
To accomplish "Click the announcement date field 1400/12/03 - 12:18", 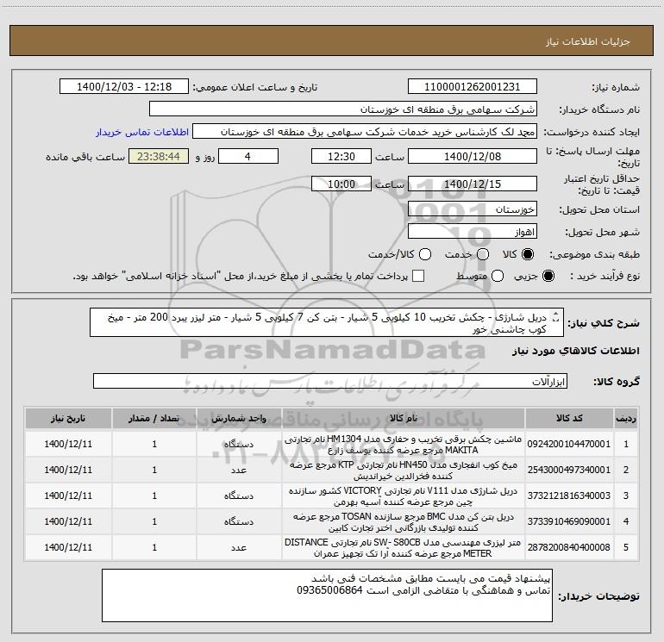I will 124,87.
